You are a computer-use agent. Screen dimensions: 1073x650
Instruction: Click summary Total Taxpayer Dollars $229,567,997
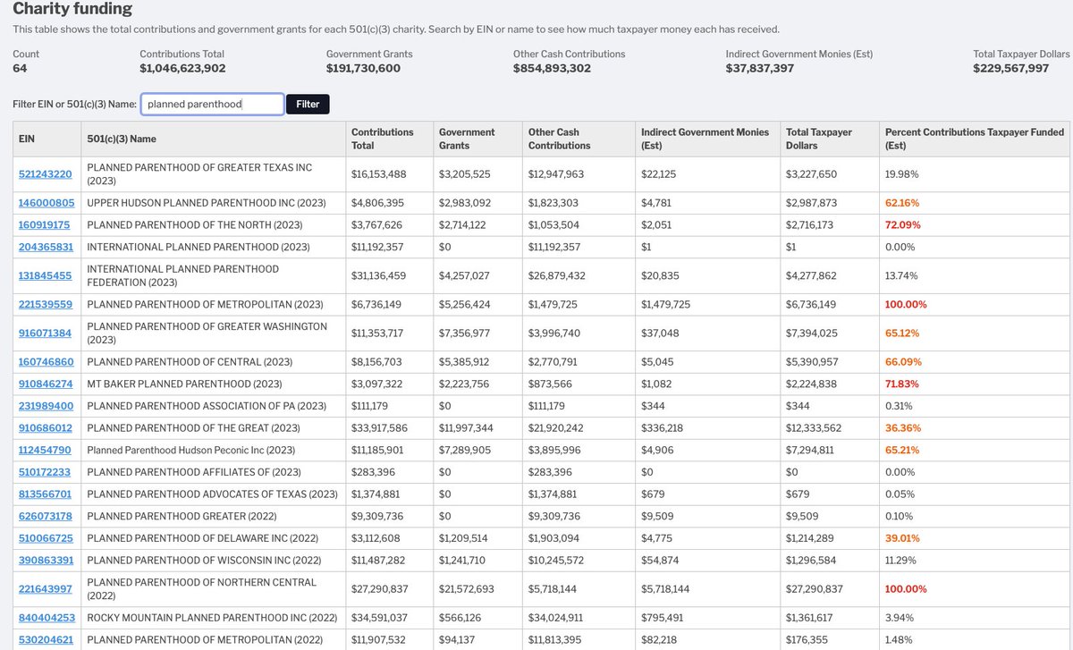(x=1011, y=68)
